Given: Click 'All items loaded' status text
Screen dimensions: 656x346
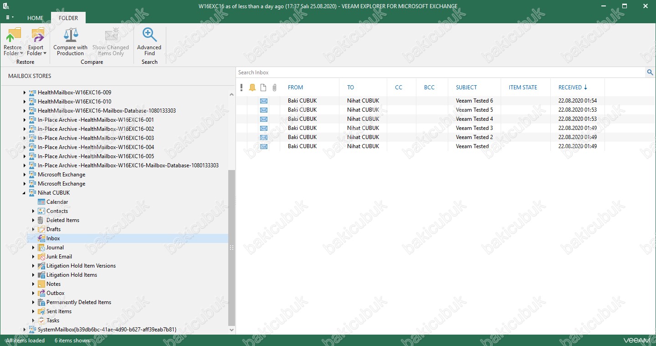Looking at the screenshot, I should [26, 341].
